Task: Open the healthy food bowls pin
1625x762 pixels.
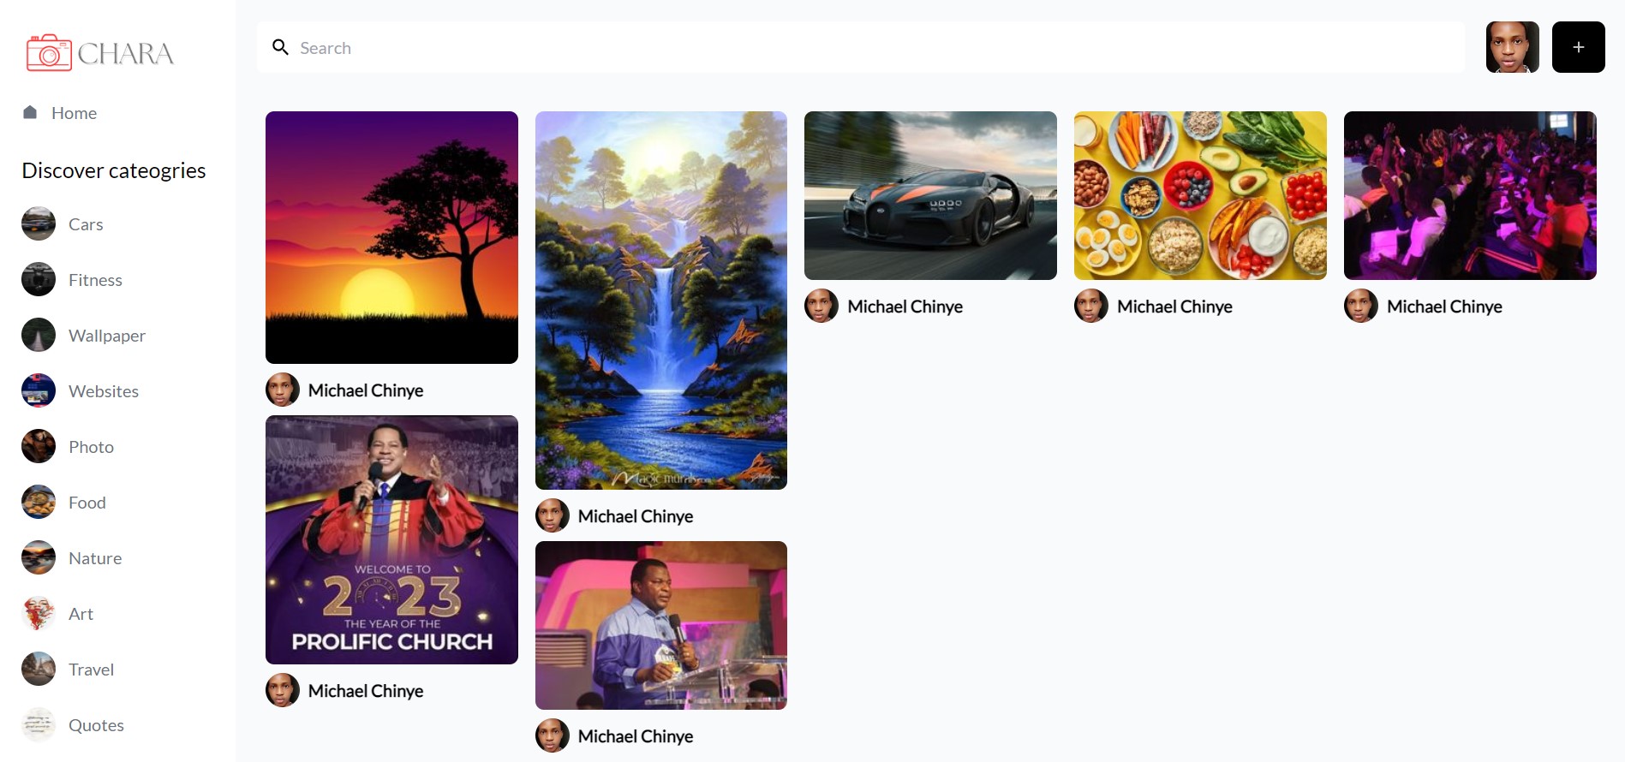Action: click(x=1200, y=195)
